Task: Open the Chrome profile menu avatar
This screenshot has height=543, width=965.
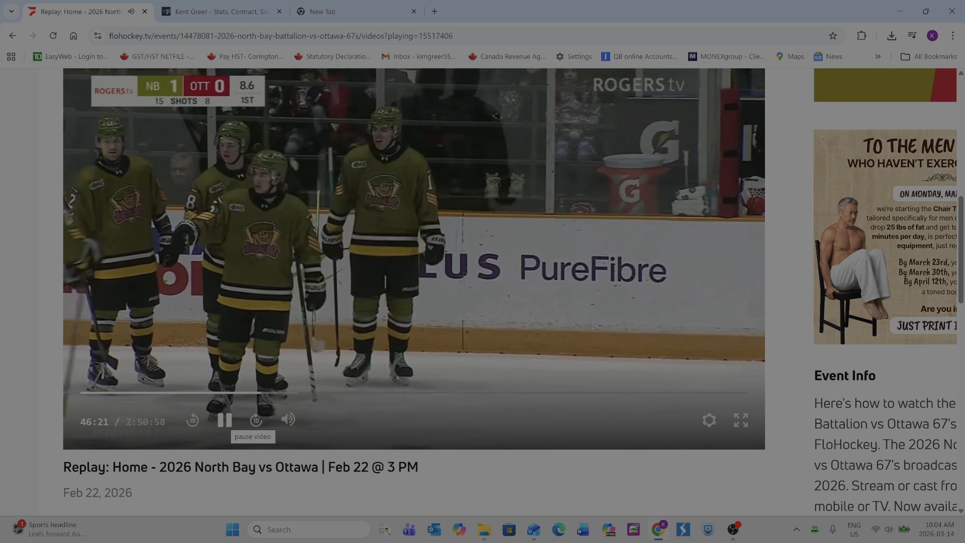Action: (933, 36)
